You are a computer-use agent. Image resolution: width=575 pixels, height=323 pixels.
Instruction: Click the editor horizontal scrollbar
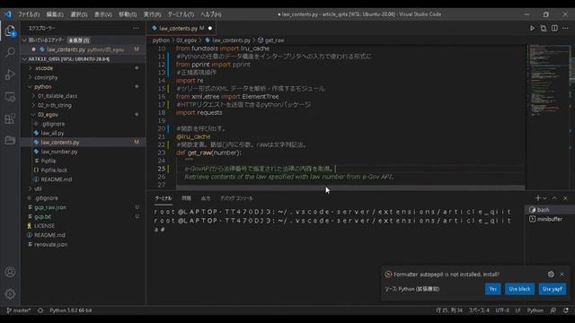pyautogui.click(x=350, y=188)
